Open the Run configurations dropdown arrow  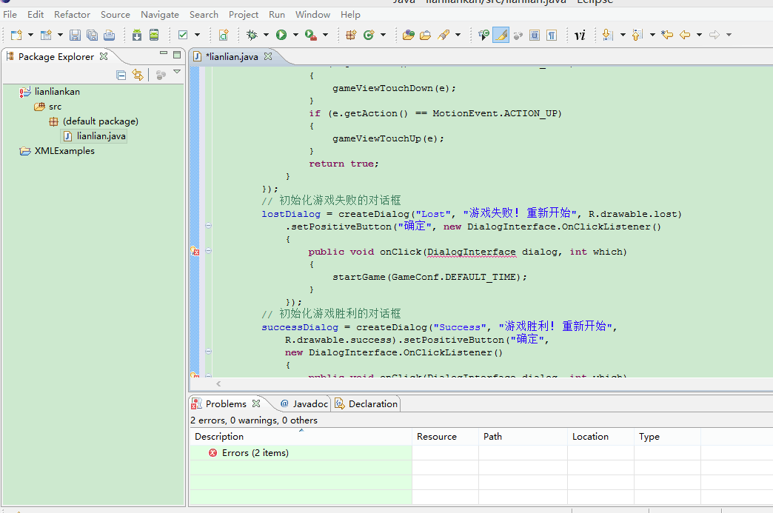[295, 35]
